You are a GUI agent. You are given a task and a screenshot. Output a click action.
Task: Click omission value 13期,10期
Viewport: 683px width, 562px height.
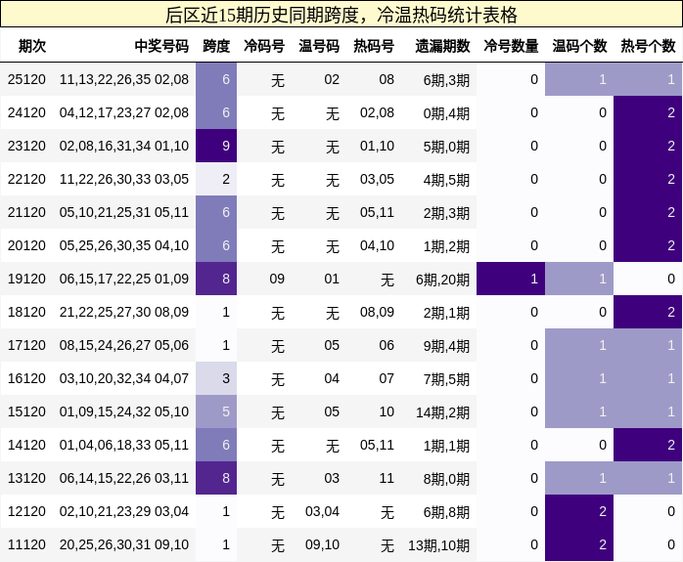point(439,545)
